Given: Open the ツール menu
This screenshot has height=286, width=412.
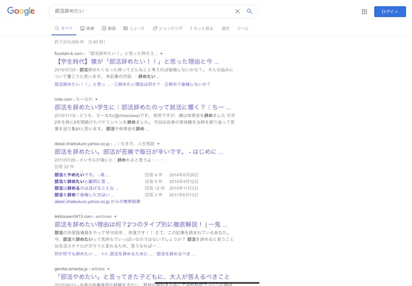Looking at the screenshot, I should click(243, 28).
